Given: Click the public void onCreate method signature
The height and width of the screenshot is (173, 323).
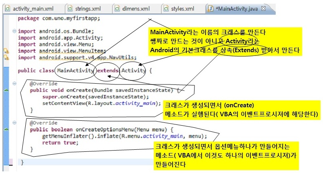Looking at the screenshot, I should tap(105, 90).
